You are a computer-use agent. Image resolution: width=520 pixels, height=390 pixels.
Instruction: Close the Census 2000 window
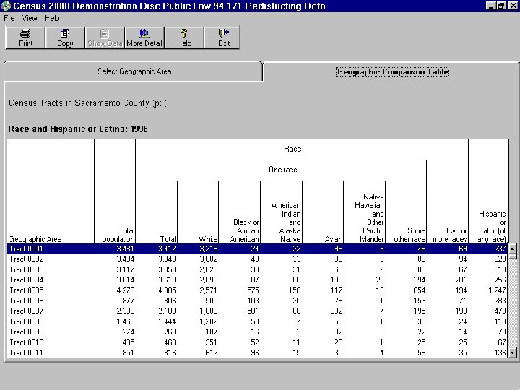pyautogui.click(x=513, y=6)
